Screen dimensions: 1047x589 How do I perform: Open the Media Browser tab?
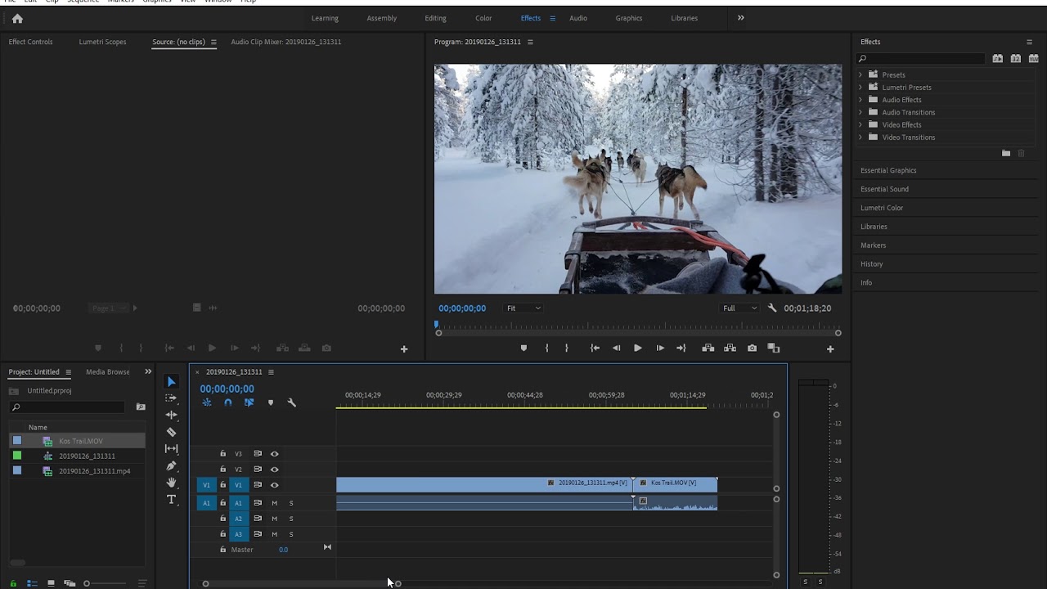point(108,372)
